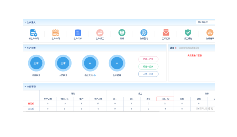
Task: Click the 已完成 row label
Action: [x=31, y=108]
